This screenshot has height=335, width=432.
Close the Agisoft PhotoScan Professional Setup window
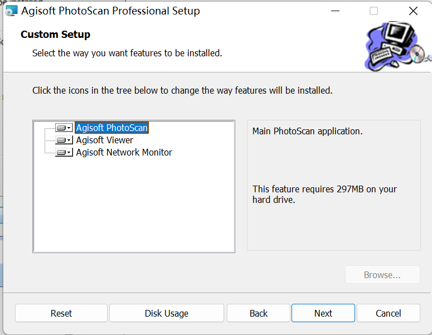click(413, 11)
